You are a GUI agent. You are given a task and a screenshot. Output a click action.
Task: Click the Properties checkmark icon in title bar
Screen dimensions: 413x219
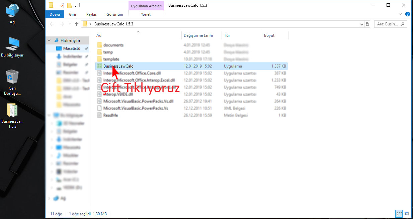[x=62, y=5]
